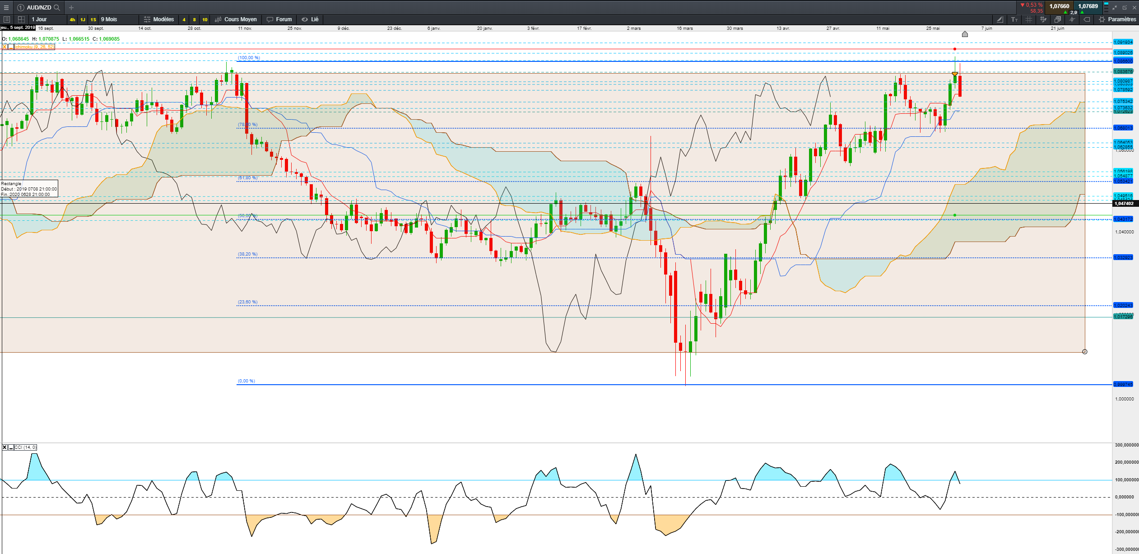Toggle the crosshair grid tool

pos(1029,19)
